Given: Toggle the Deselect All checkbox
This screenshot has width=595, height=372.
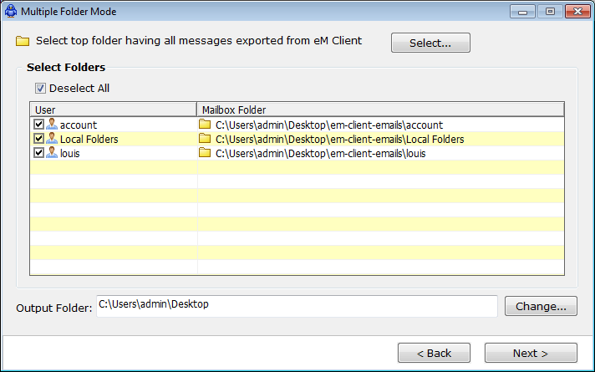Looking at the screenshot, I should 40,89.
